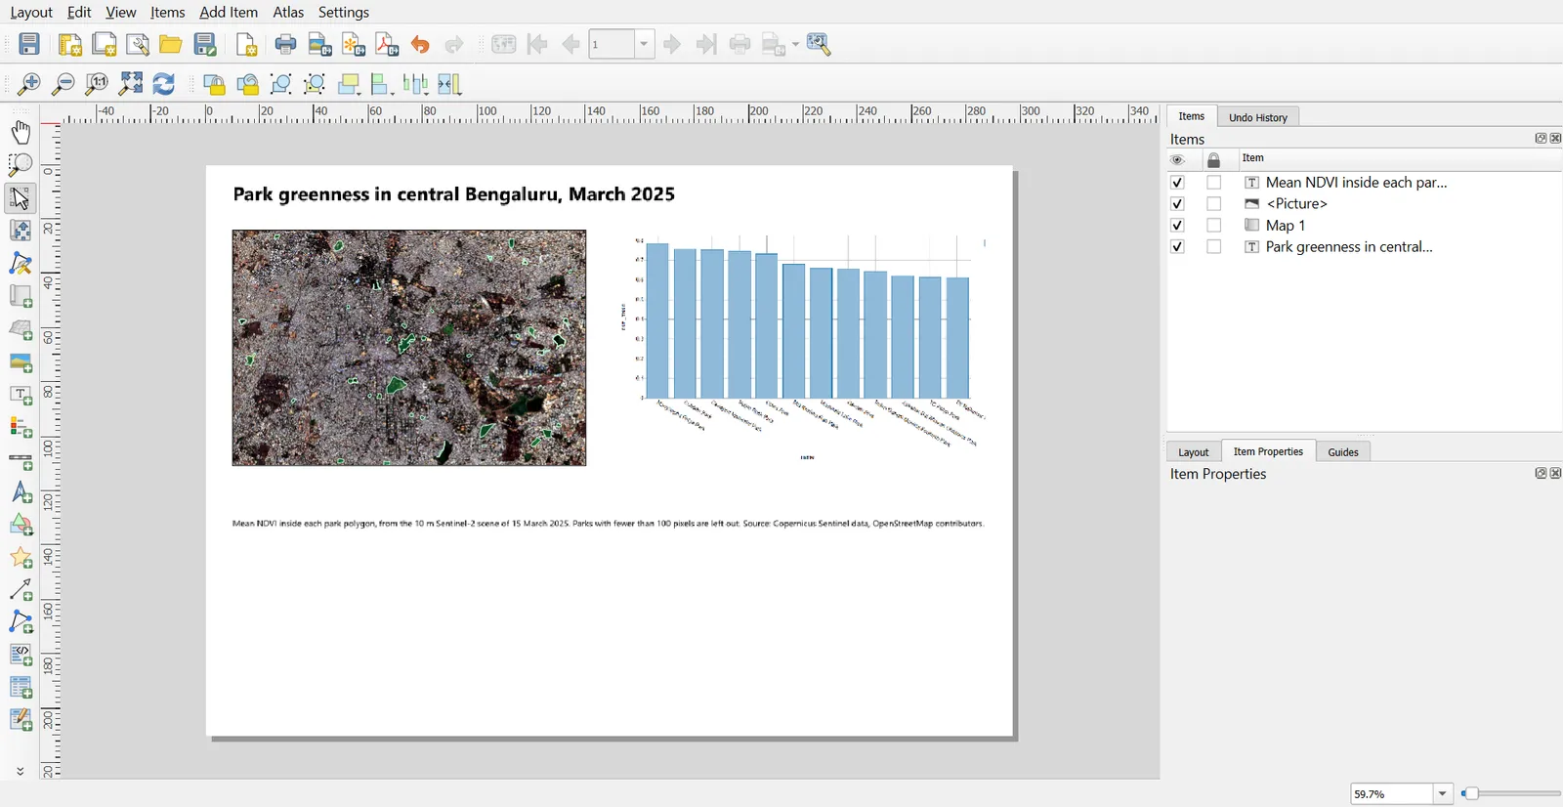Print the layout

(285, 45)
